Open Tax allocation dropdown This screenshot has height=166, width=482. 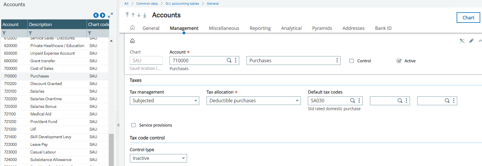(x=254, y=101)
